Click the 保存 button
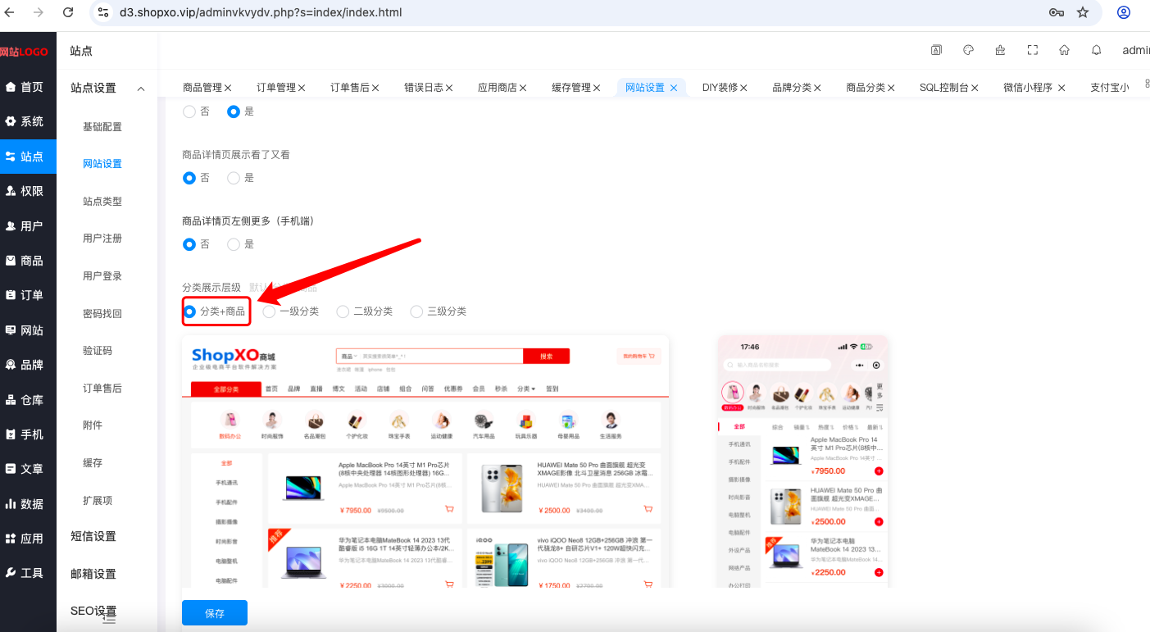The image size is (1150, 632). 215,613
